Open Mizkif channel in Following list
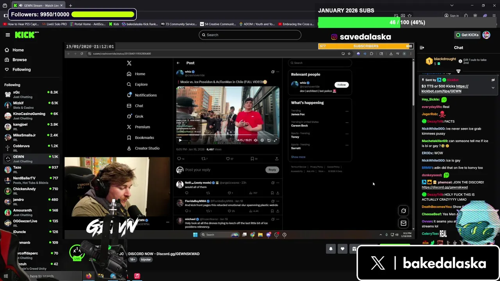The image size is (500, 281). (31, 105)
